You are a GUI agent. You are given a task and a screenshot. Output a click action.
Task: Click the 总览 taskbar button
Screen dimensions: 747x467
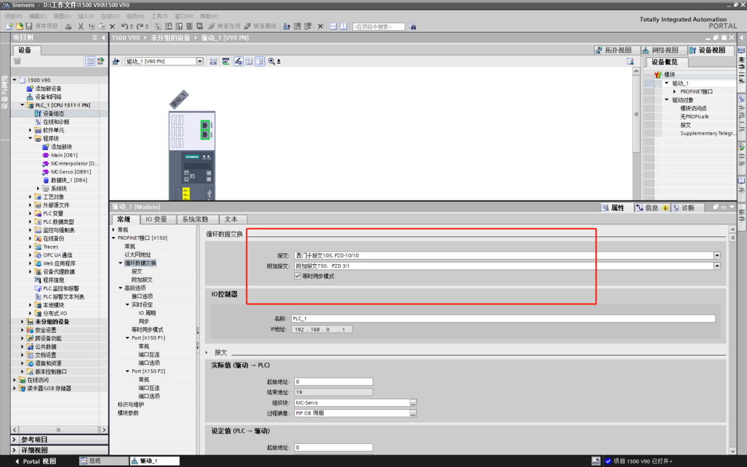[104, 461]
